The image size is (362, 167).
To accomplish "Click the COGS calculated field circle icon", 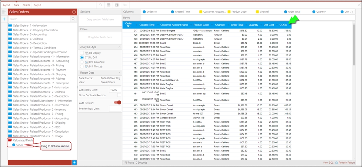I will click(14, 145).
